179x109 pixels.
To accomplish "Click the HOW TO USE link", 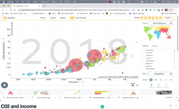I will click(80, 18).
